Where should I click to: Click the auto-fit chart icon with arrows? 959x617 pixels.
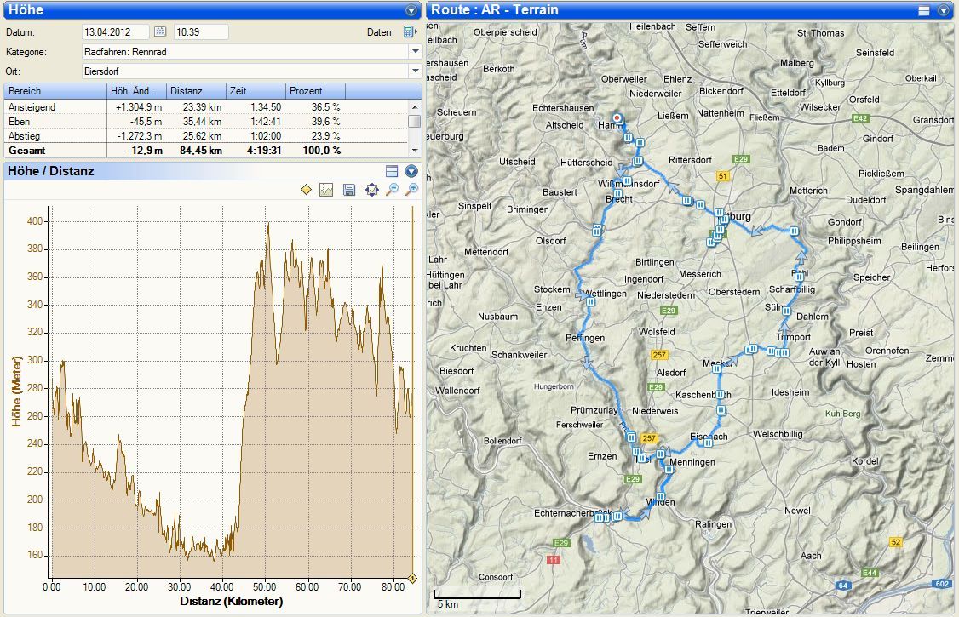click(371, 190)
